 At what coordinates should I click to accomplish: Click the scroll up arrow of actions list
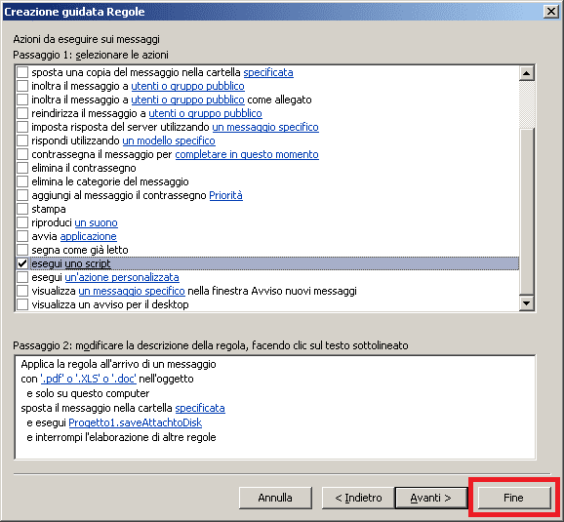click(527, 73)
